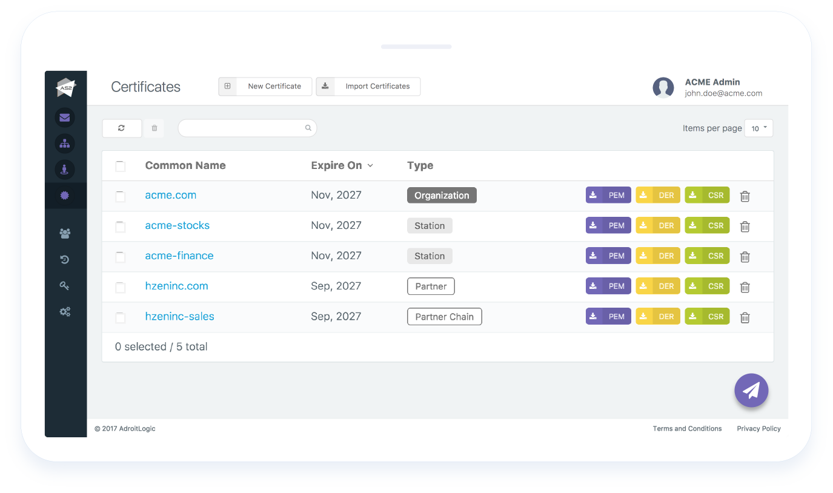Click the certificate search input field
This screenshot has width=833, height=493.
(x=242, y=128)
